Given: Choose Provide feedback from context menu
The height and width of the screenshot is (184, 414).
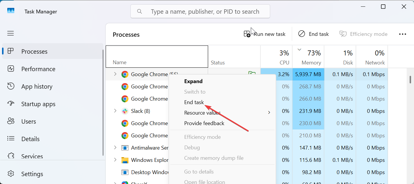Looking at the screenshot, I should 204,123.
